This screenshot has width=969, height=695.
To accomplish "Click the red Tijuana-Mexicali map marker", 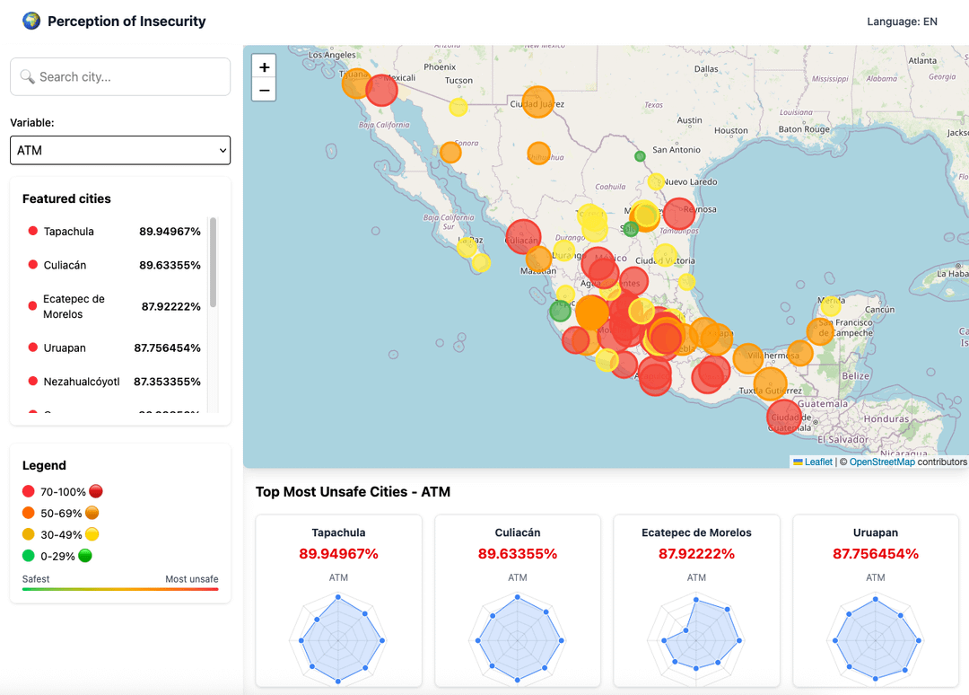I will 381,91.
